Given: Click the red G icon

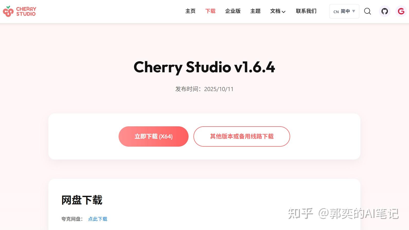Looking at the screenshot, I should coord(401,11).
